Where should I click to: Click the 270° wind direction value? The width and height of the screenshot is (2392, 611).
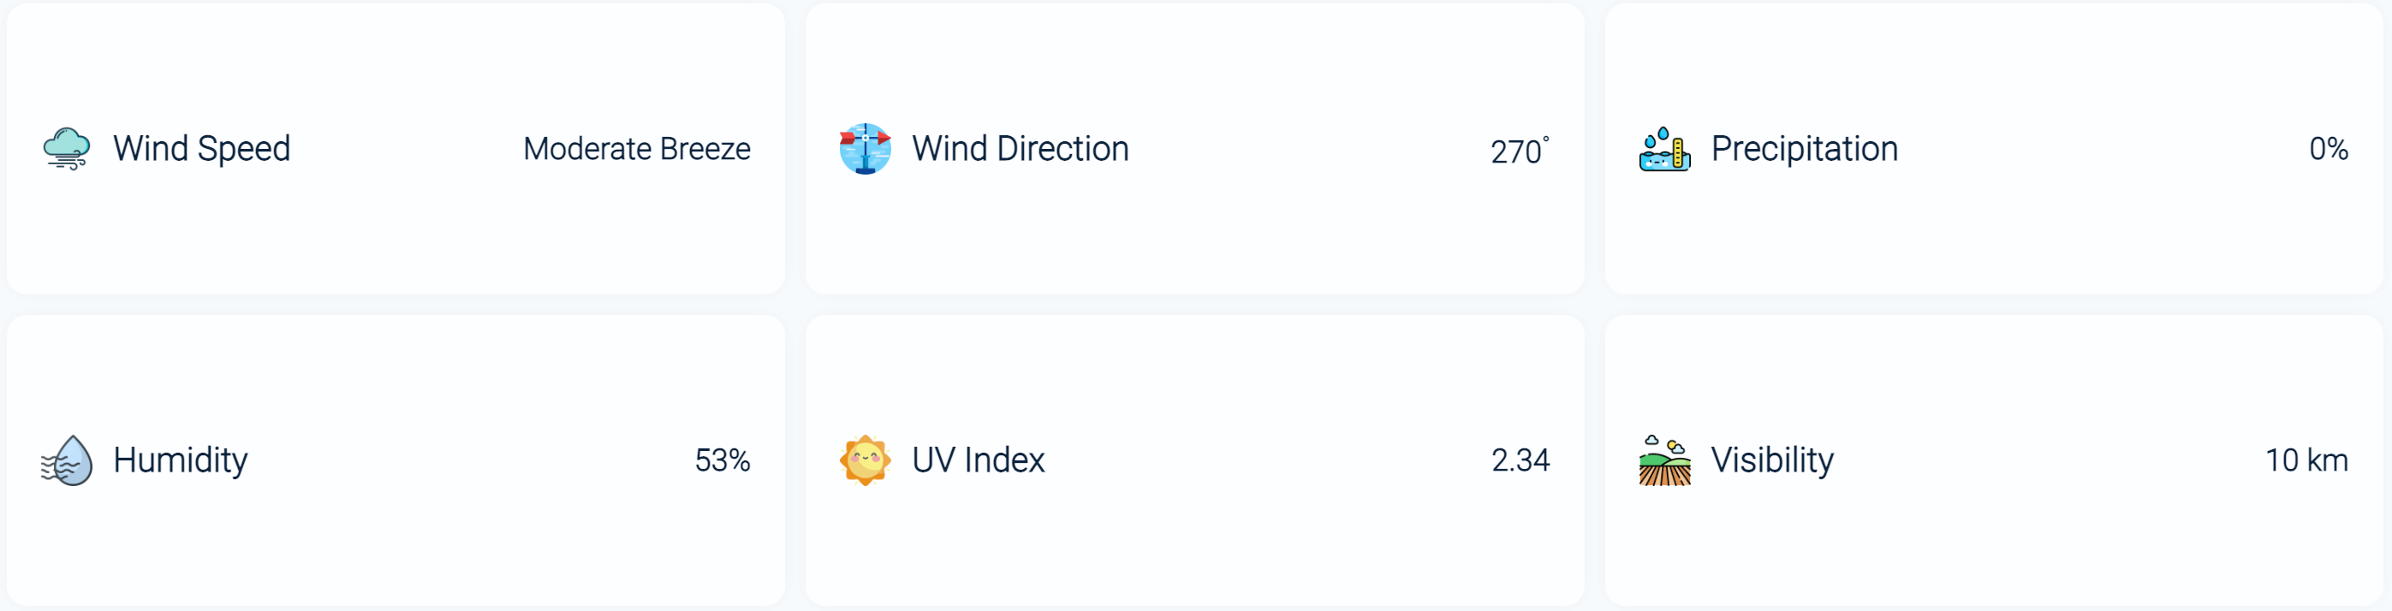1518,151
